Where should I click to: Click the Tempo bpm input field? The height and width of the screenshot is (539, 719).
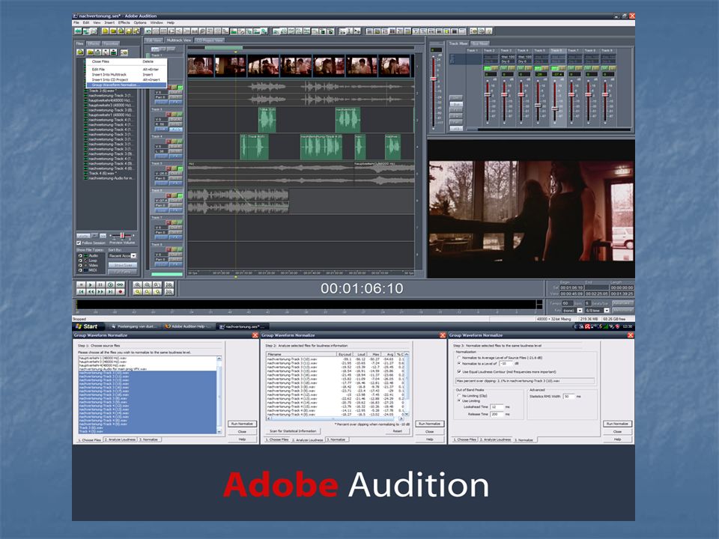pos(567,303)
